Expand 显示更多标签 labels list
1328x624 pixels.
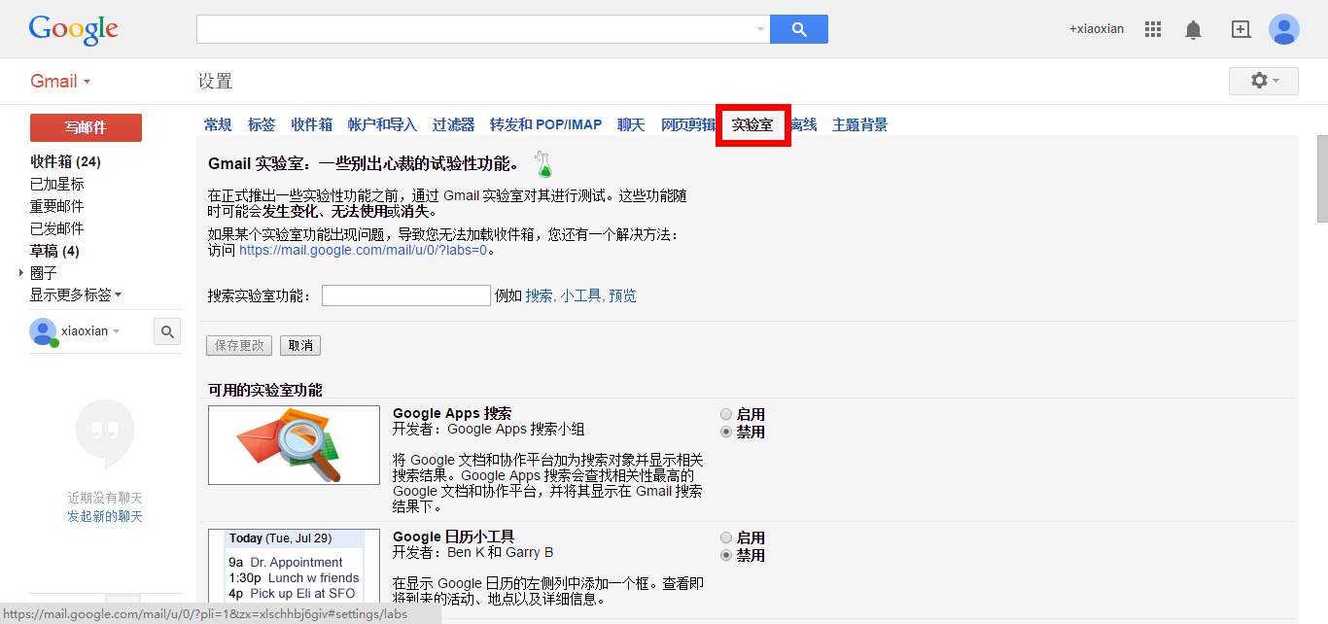76,295
